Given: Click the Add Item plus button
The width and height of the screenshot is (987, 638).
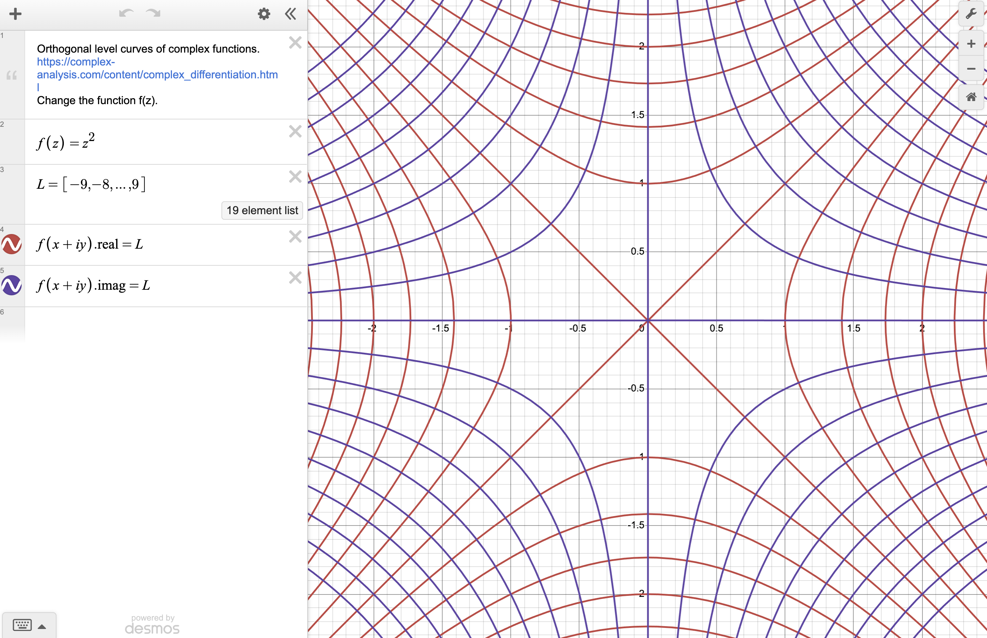Looking at the screenshot, I should point(15,14).
